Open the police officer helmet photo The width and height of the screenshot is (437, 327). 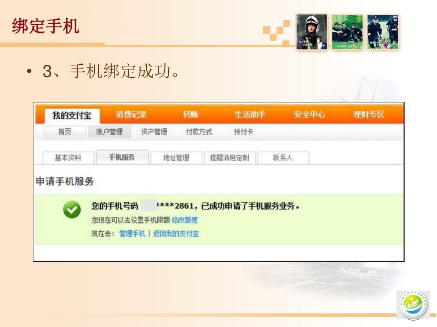pos(312,32)
